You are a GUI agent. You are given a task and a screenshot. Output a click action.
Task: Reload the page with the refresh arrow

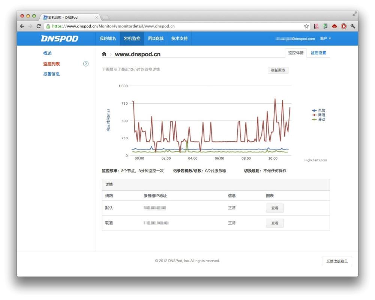coord(39,26)
